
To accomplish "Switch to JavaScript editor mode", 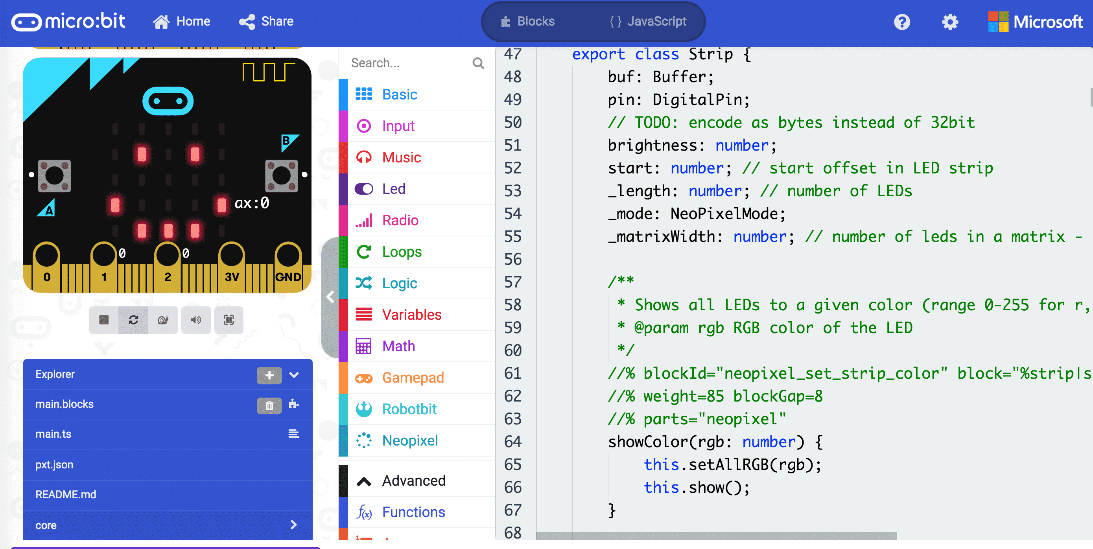I will 645,22.
